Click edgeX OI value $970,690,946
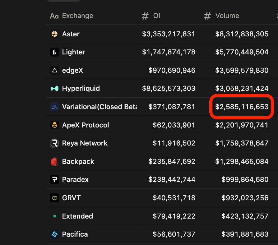This screenshot has width=278, height=245. click(172, 70)
